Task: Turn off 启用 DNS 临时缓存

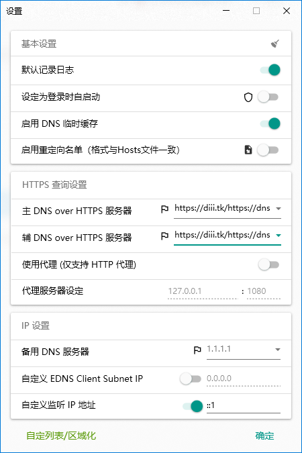Action: pos(270,123)
